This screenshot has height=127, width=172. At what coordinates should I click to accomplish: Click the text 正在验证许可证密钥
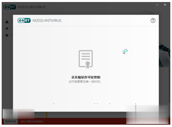point(86,77)
